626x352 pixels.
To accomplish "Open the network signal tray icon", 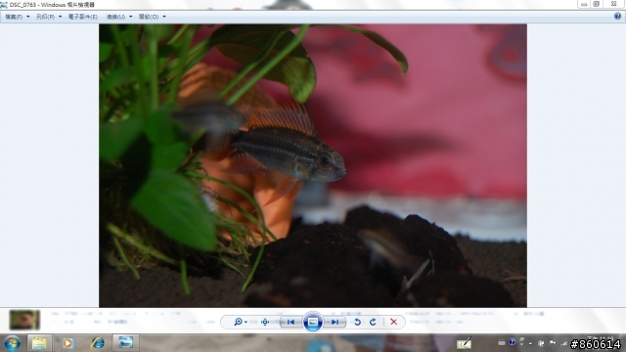I will tap(563, 343).
